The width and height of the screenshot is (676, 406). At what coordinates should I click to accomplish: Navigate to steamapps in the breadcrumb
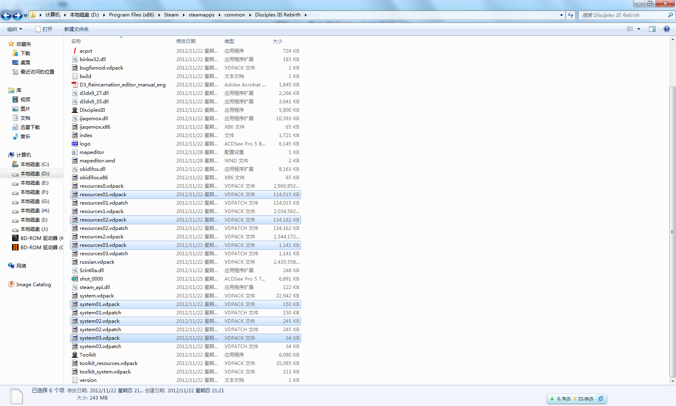(x=202, y=15)
